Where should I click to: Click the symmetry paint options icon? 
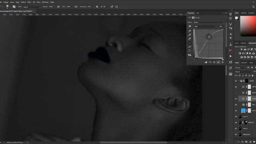pos(116,7)
